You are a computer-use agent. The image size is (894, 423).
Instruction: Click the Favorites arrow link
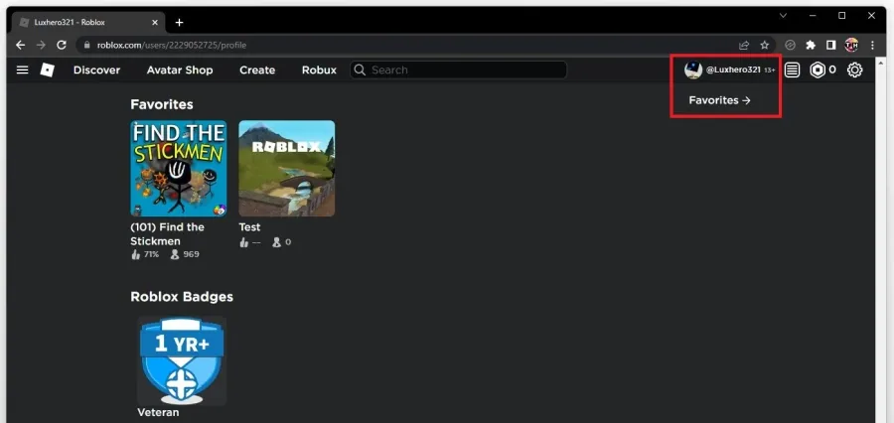[x=719, y=100]
